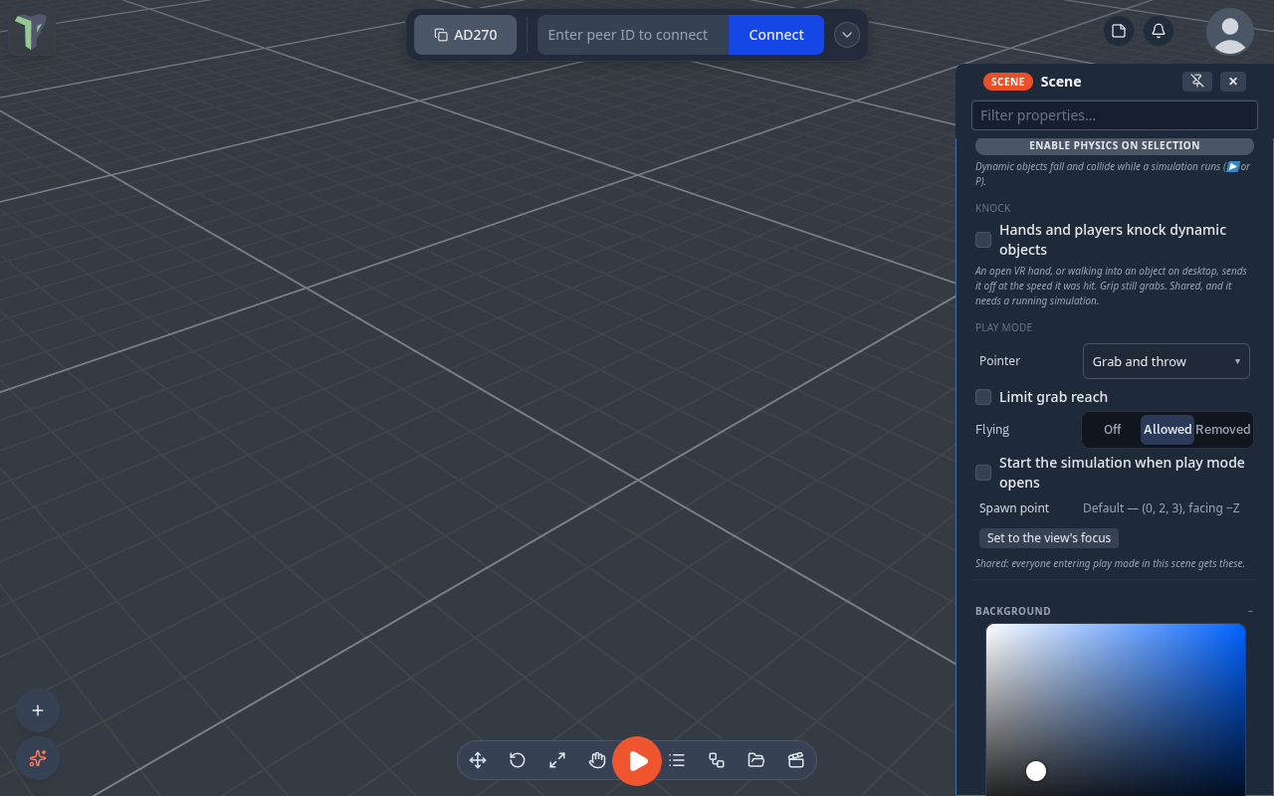This screenshot has height=796, width=1274.
Task: Select the Scale tool with diagonal arrows
Action: [x=557, y=760]
